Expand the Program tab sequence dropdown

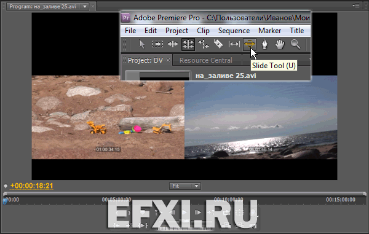[85, 7]
